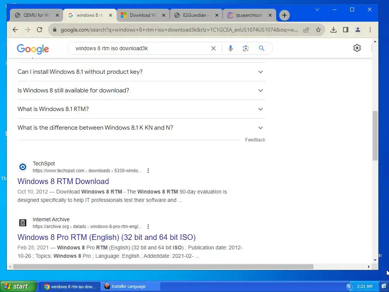
Task: Expand difference between Windows 8.1 K KN and N
Action: coord(141,128)
